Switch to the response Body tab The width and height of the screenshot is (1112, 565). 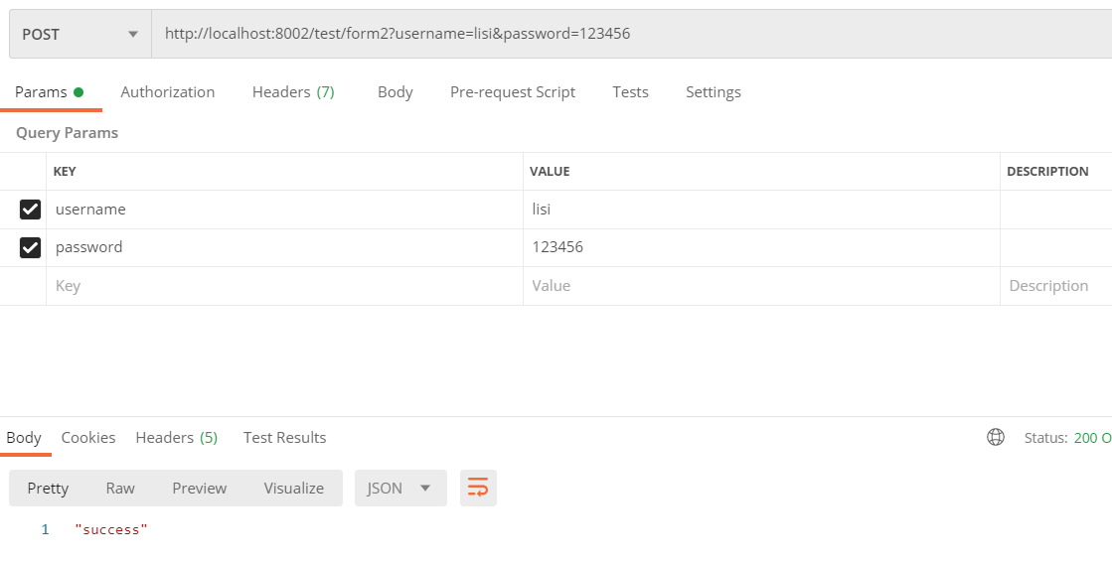(24, 437)
